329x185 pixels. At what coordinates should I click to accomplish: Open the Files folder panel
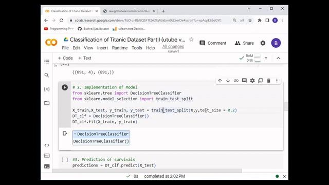coord(47,103)
